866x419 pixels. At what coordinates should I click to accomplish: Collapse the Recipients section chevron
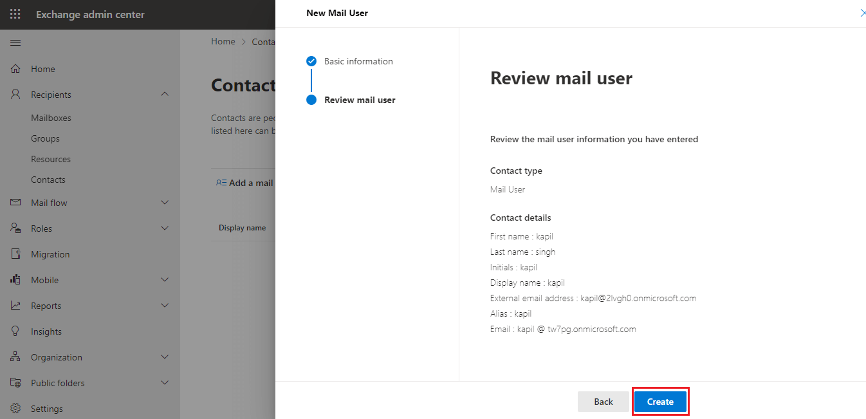(x=165, y=95)
